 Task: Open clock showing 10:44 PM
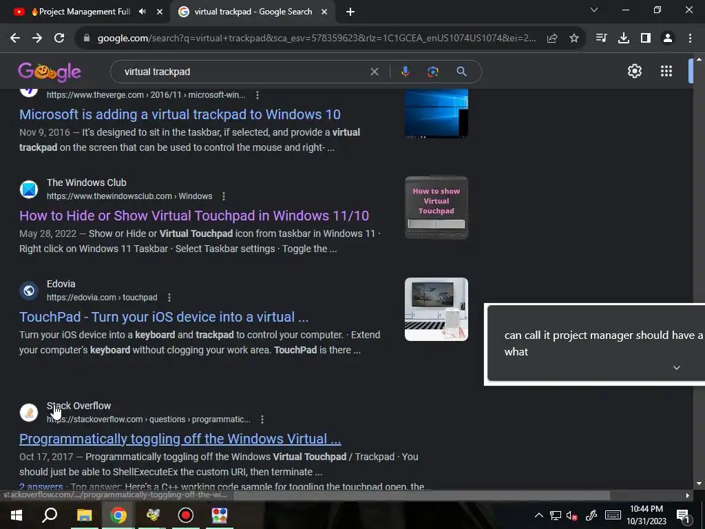pos(646,515)
